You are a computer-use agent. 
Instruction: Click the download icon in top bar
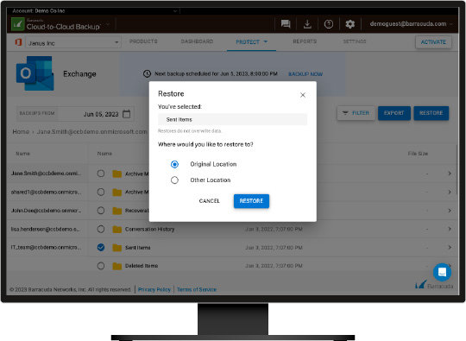tap(307, 24)
